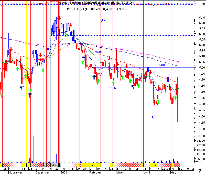Image resolution: width=206 pixels, height=174 pixels.
Task: Click the last hollow blue candlestick
Action: [x=179, y=81]
